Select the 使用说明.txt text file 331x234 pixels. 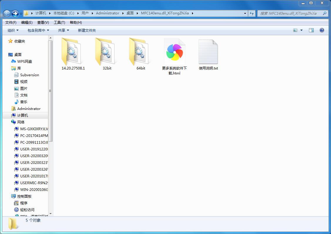coord(208,54)
